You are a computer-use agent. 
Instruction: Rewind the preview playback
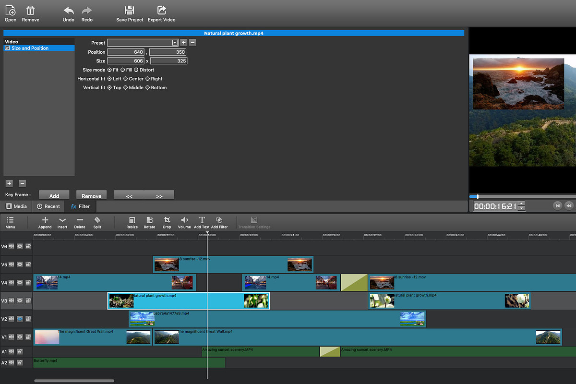pos(569,205)
